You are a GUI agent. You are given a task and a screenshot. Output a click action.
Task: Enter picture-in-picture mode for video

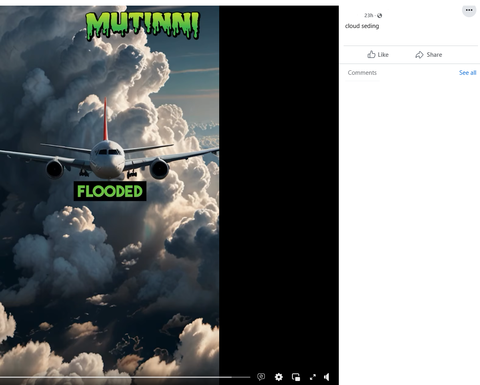point(296,377)
